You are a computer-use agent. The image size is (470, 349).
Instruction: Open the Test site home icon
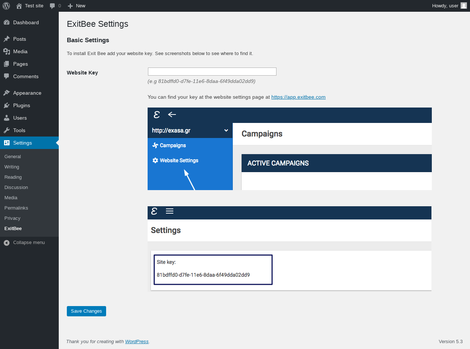(19, 6)
